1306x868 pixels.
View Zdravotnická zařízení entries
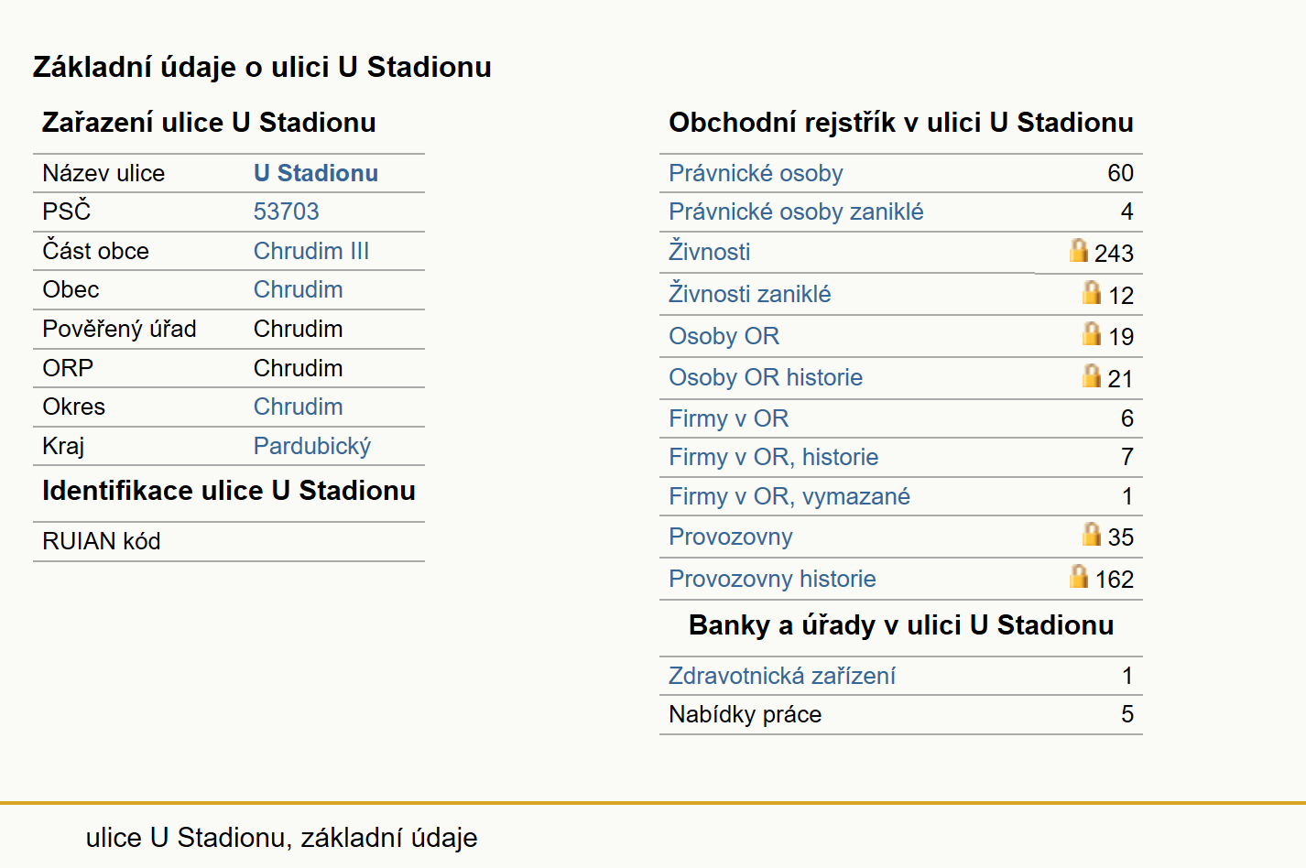[782, 676]
